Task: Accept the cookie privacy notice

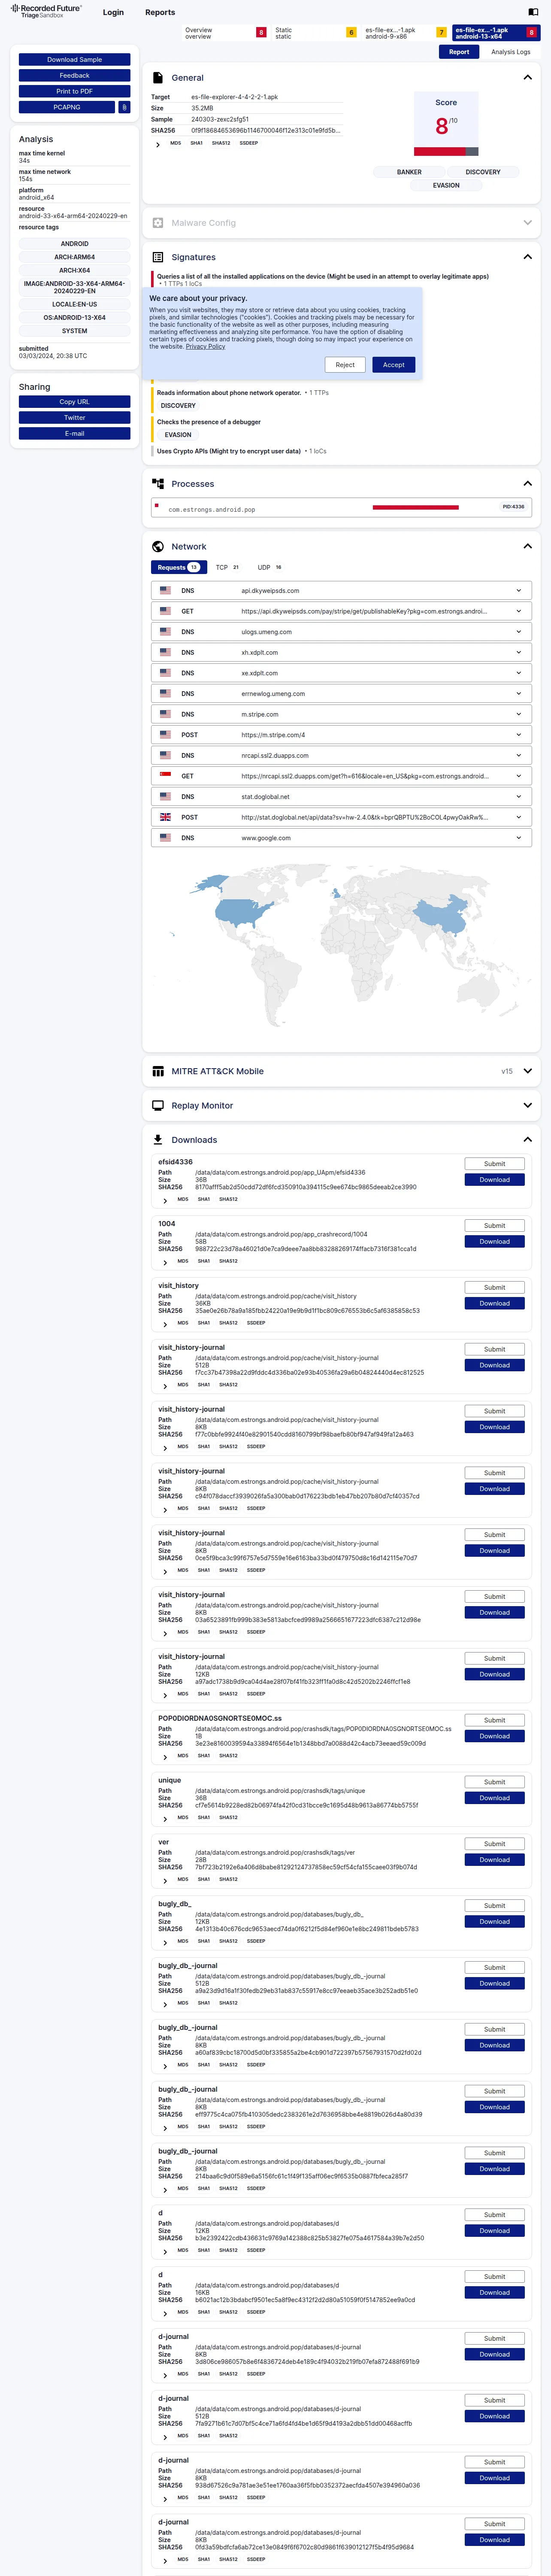Action: [x=394, y=365]
